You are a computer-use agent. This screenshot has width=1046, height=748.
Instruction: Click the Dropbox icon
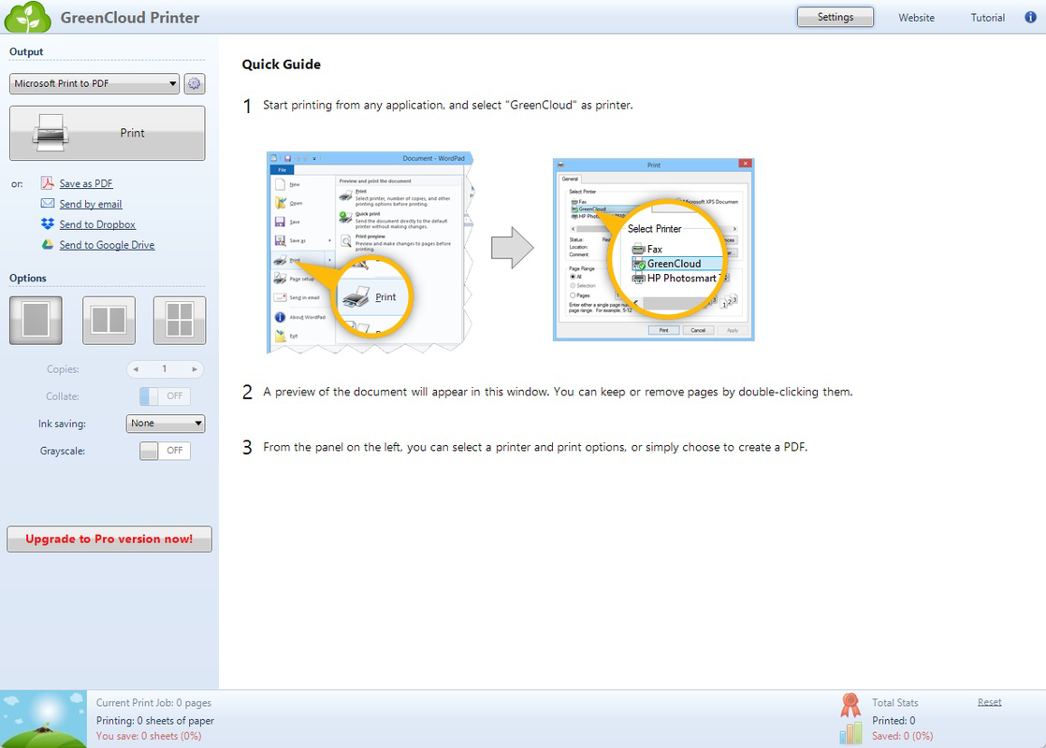[x=48, y=224]
